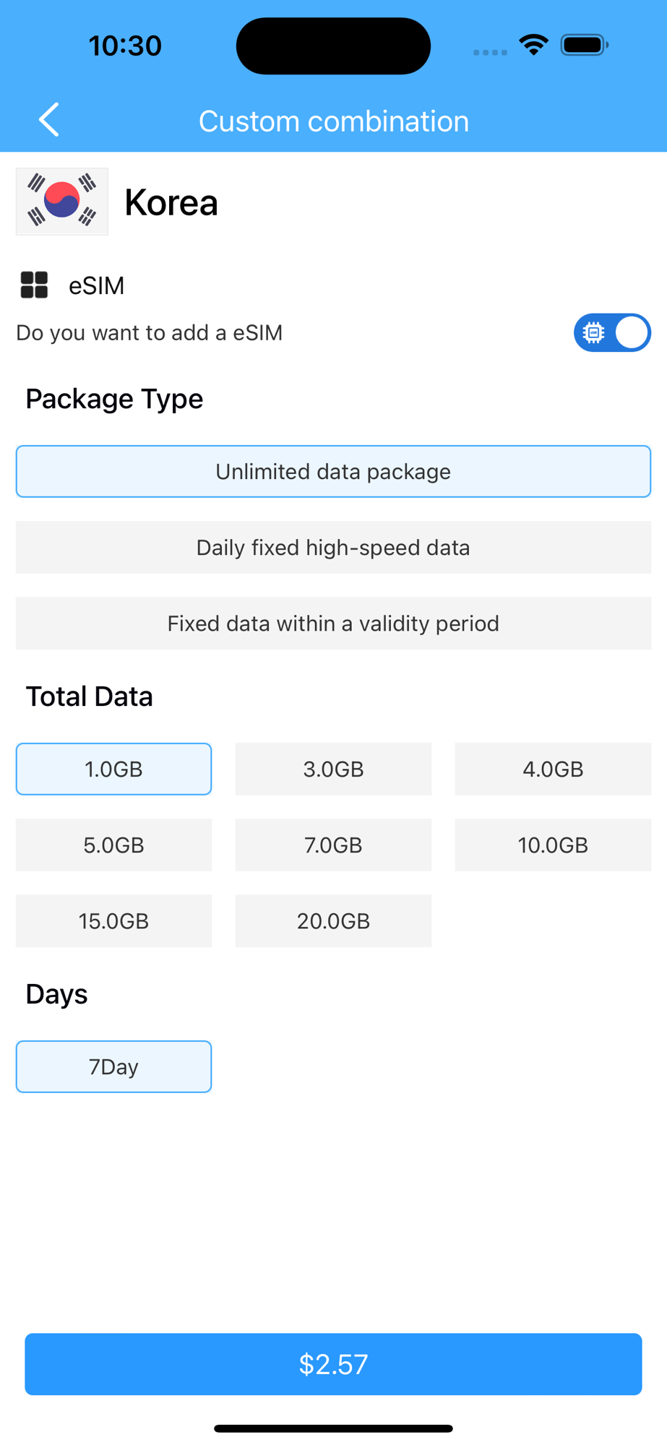Select 5.0GB total data
The width and height of the screenshot is (667, 1445).
click(x=113, y=845)
